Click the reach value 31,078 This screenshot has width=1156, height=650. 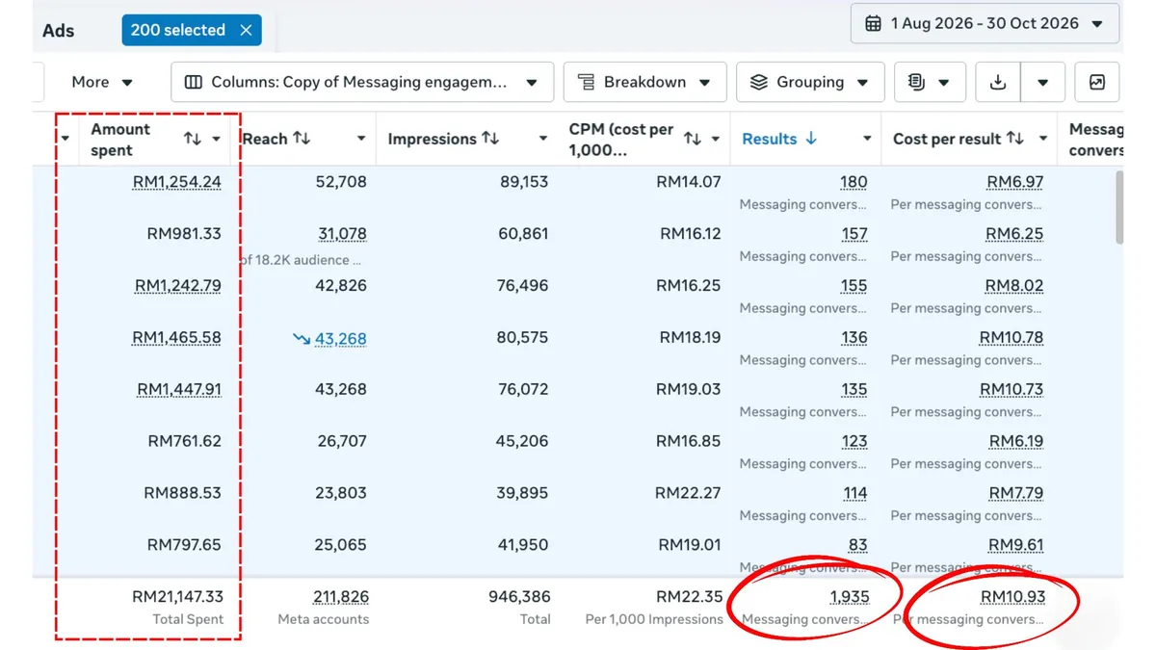click(x=343, y=234)
